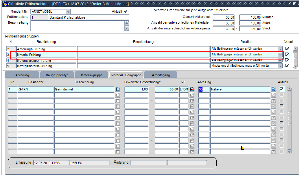Open the Baugruppentyp tab

pyautogui.click(x=57, y=75)
